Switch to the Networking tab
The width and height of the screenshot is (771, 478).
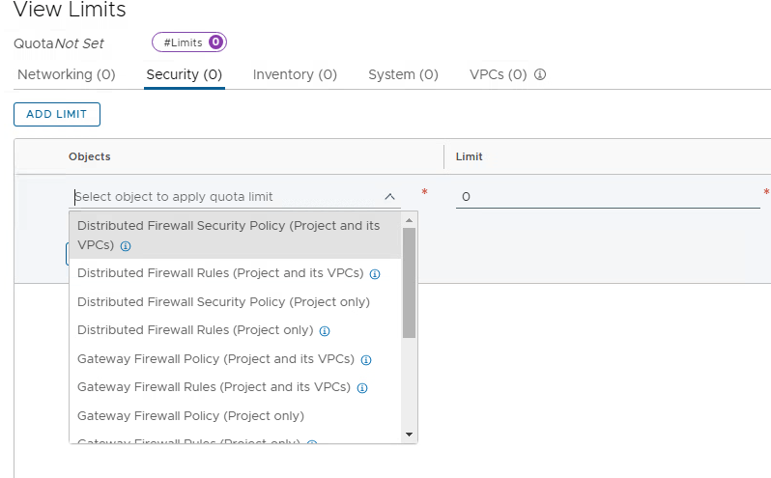point(66,74)
